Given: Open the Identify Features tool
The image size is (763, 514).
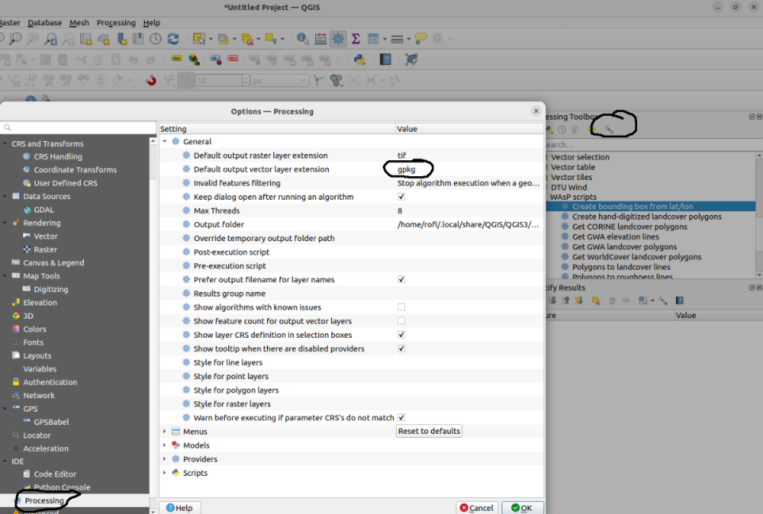Looking at the screenshot, I should click(303, 38).
